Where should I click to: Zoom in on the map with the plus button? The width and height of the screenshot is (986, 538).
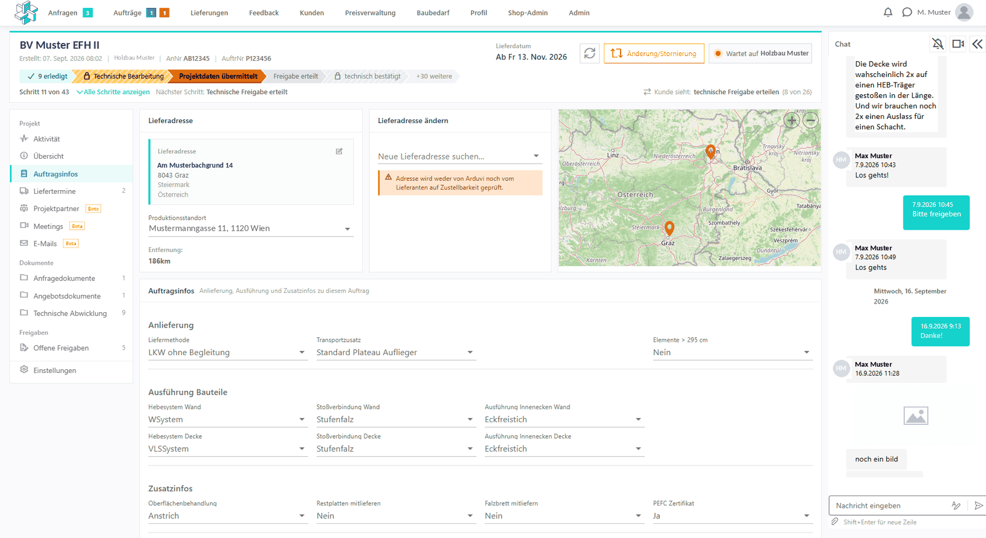[x=792, y=121]
